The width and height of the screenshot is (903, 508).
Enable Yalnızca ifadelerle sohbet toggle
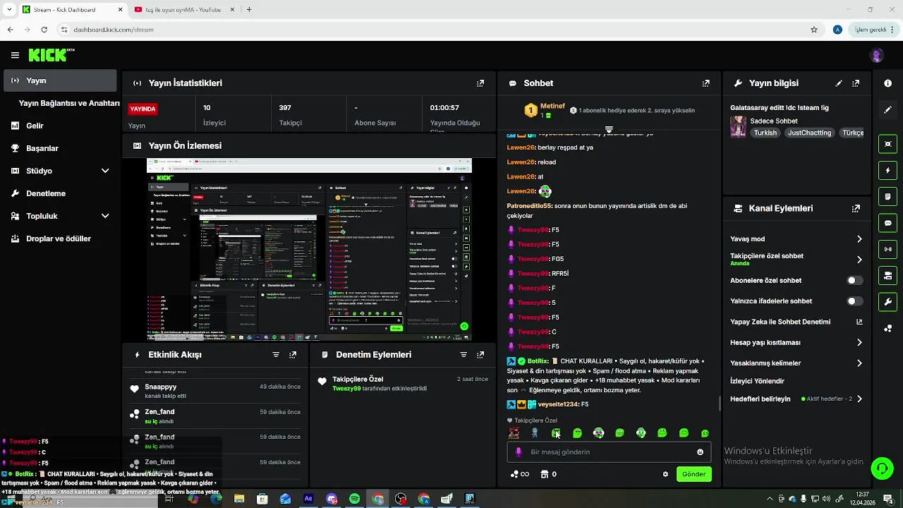(x=854, y=301)
